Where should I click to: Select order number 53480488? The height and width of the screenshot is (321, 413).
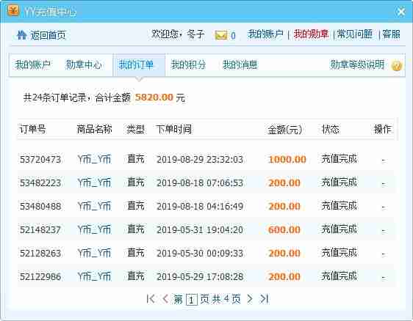pos(40,206)
